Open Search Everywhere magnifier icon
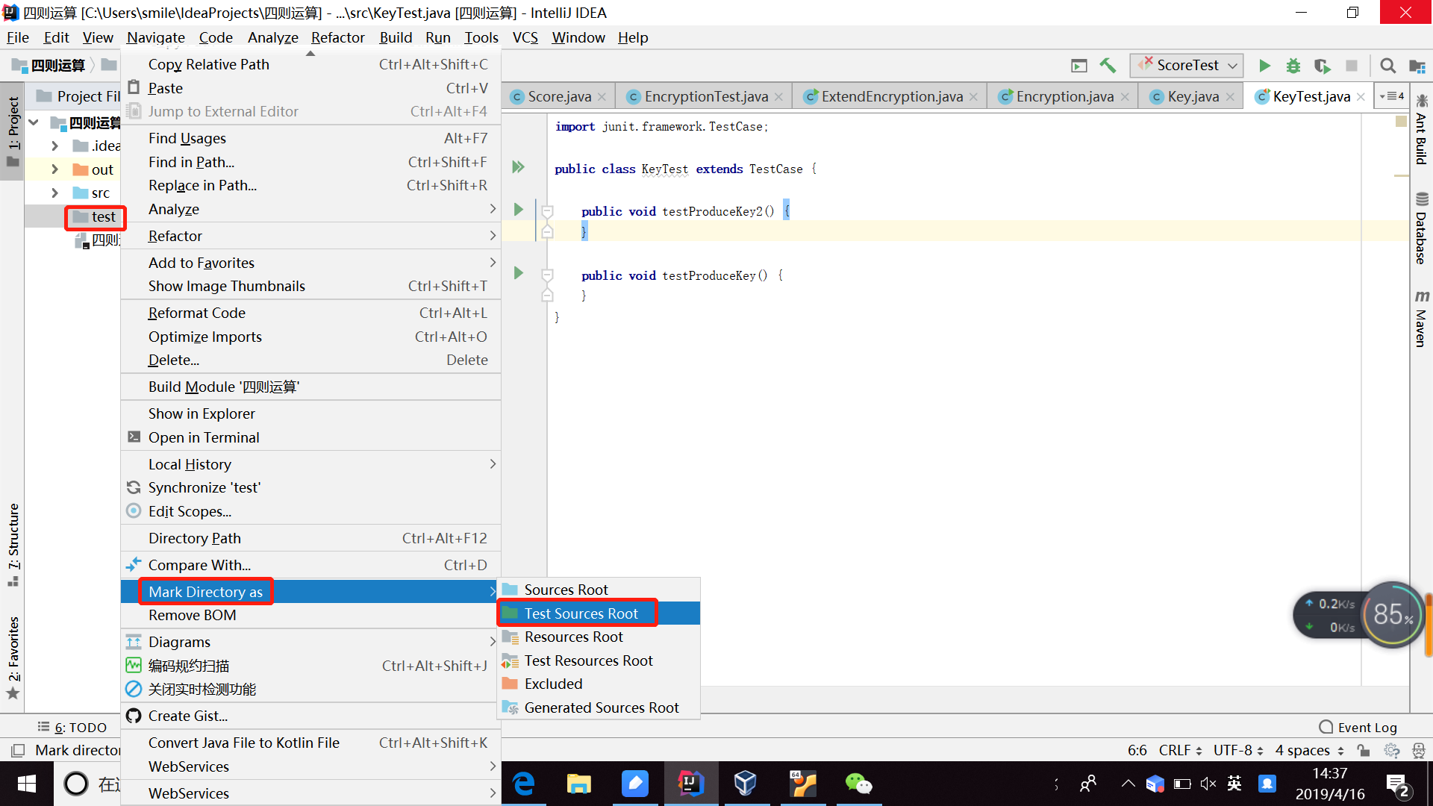Screen dimensions: 1433x806 (x=1387, y=66)
